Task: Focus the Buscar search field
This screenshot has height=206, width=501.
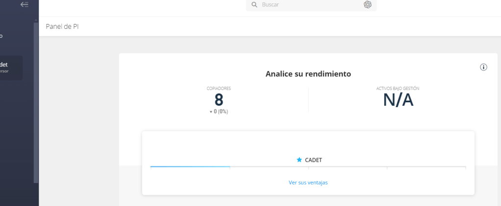Action: click(x=309, y=4)
